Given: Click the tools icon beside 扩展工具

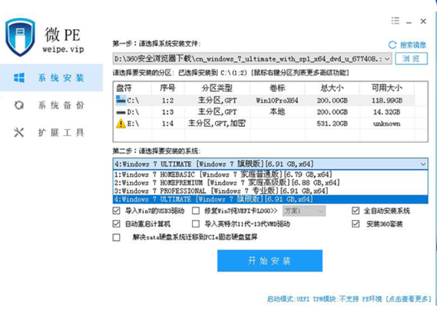Looking at the screenshot, I should [x=19, y=132].
